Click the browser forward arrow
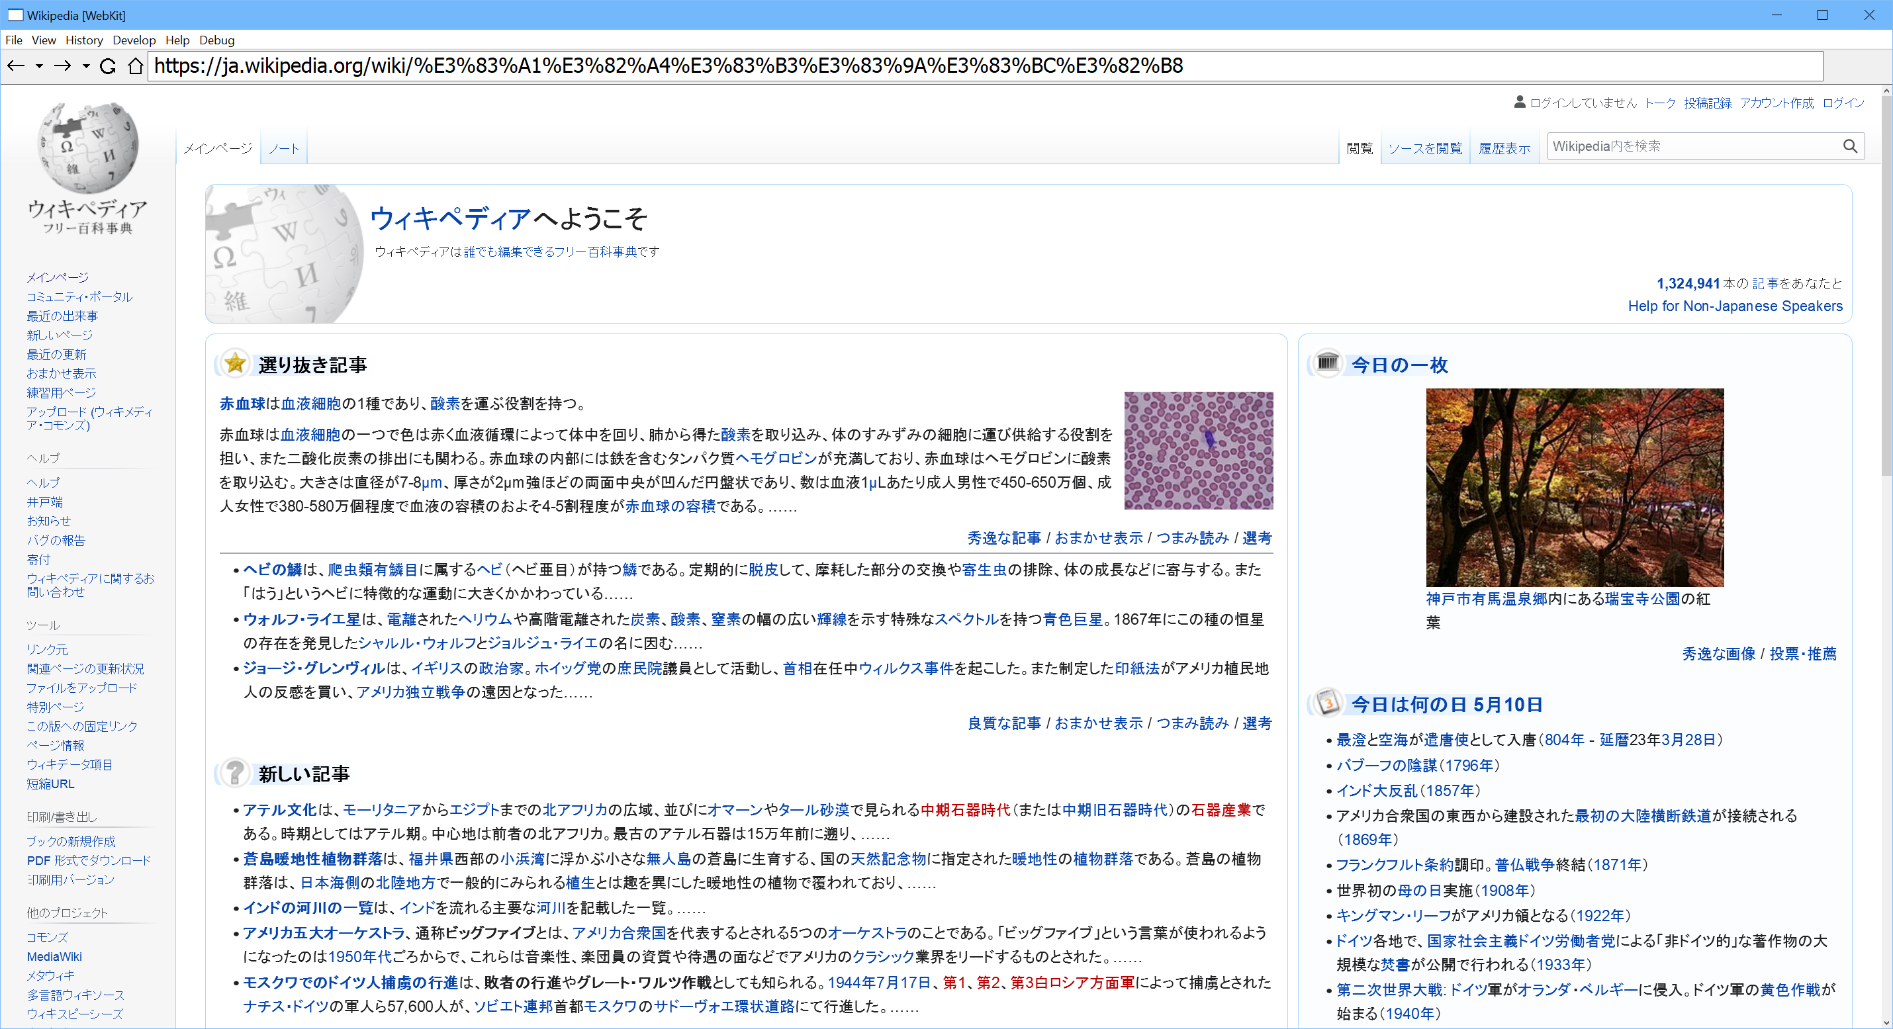The image size is (1893, 1029). (62, 66)
